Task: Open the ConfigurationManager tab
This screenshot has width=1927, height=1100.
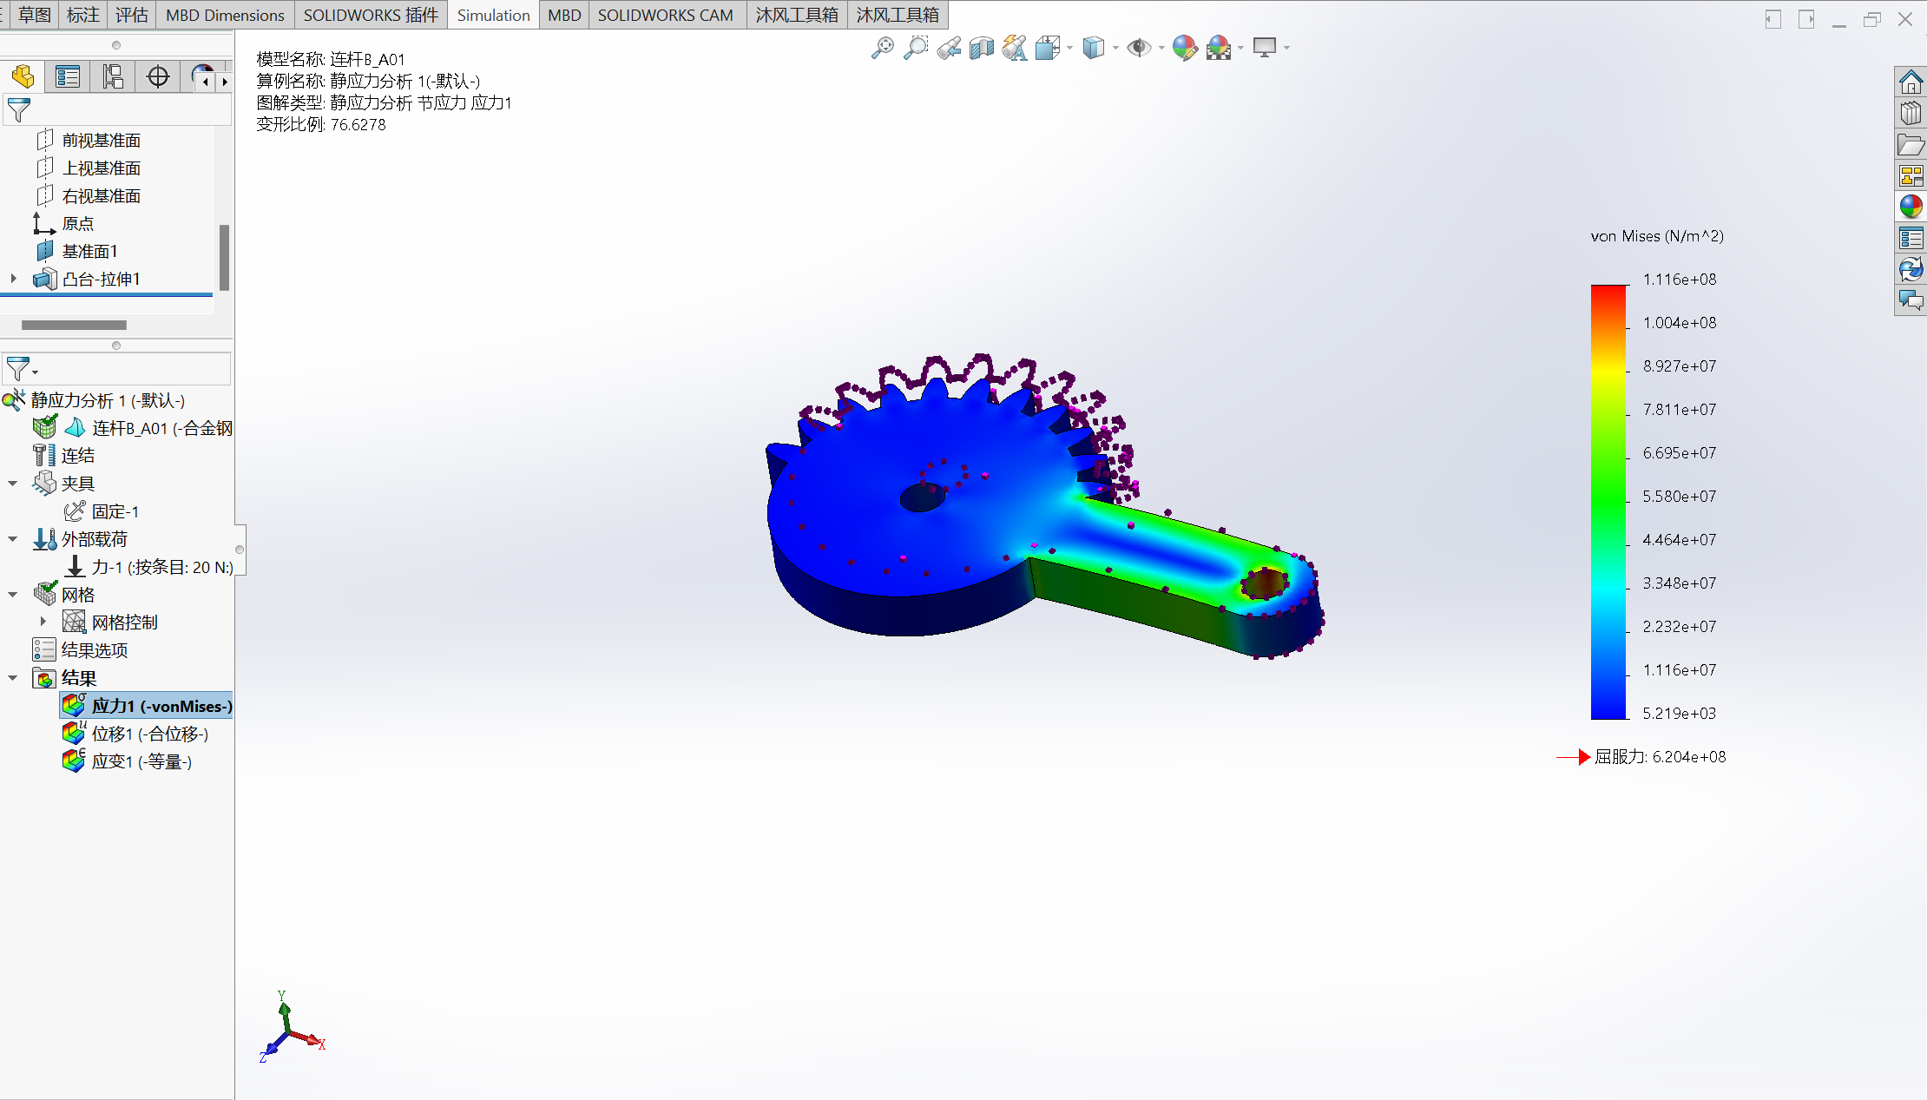Action: click(113, 77)
